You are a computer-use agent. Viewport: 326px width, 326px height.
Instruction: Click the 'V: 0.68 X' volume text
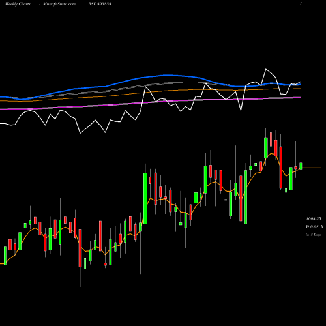click(x=314, y=227)
